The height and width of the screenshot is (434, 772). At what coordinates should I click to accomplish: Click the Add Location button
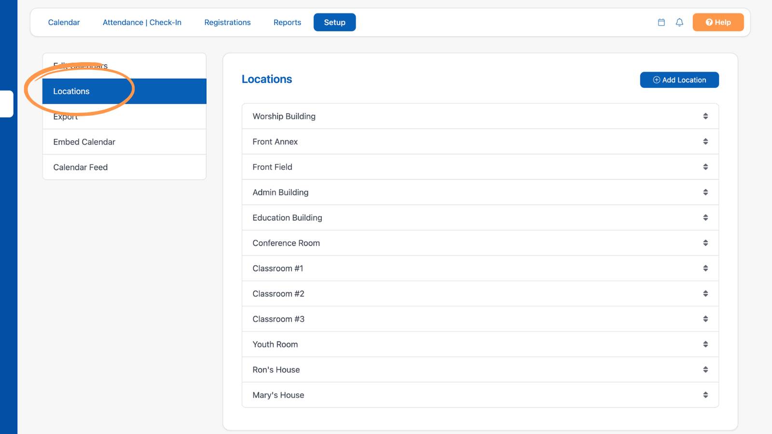679,80
